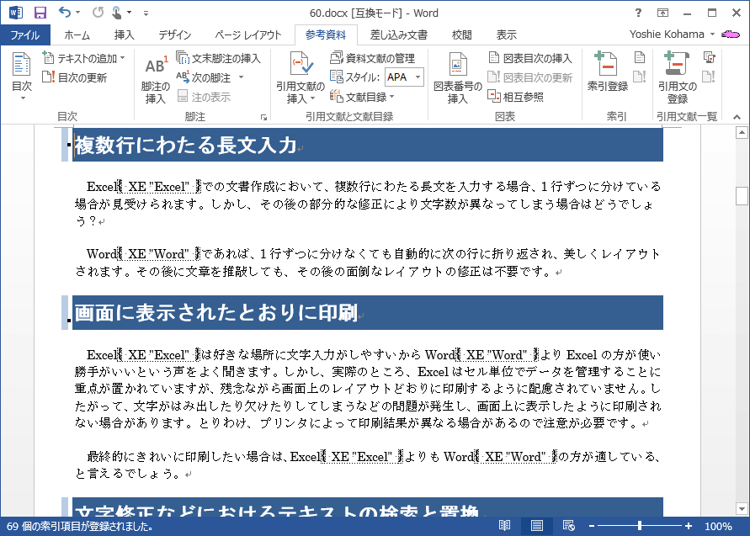Insert a footnote with 脚注の挿入
The image size is (750, 536).
tap(156, 79)
